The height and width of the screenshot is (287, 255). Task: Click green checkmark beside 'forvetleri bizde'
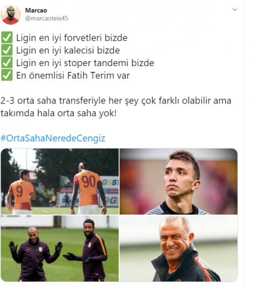7,37
